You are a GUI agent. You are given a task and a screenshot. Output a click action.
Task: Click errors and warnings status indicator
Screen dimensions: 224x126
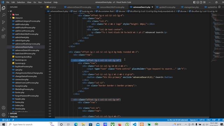pyautogui.click(x=6, y=120)
